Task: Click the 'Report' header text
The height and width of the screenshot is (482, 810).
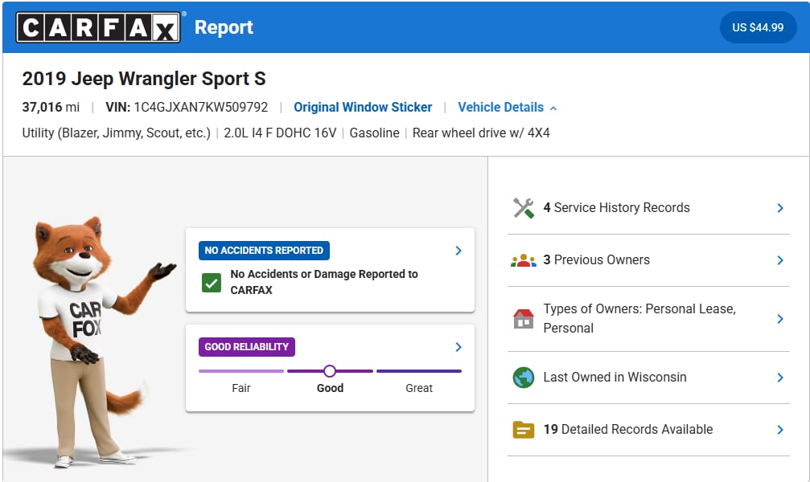Action: pos(224,27)
